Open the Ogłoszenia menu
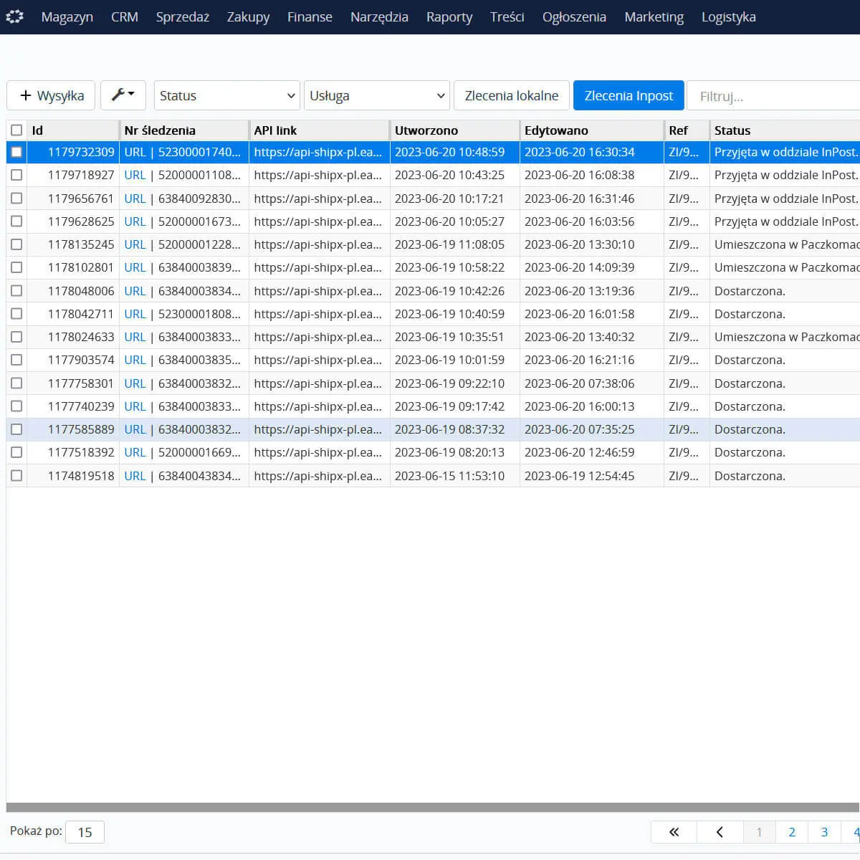 click(574, 16)
